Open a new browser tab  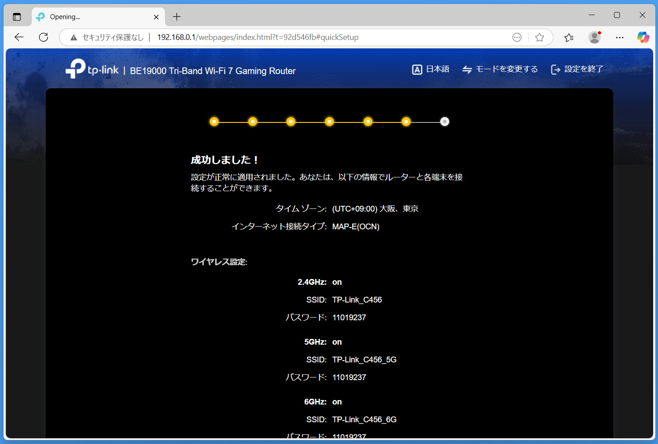tap(176, 17)
